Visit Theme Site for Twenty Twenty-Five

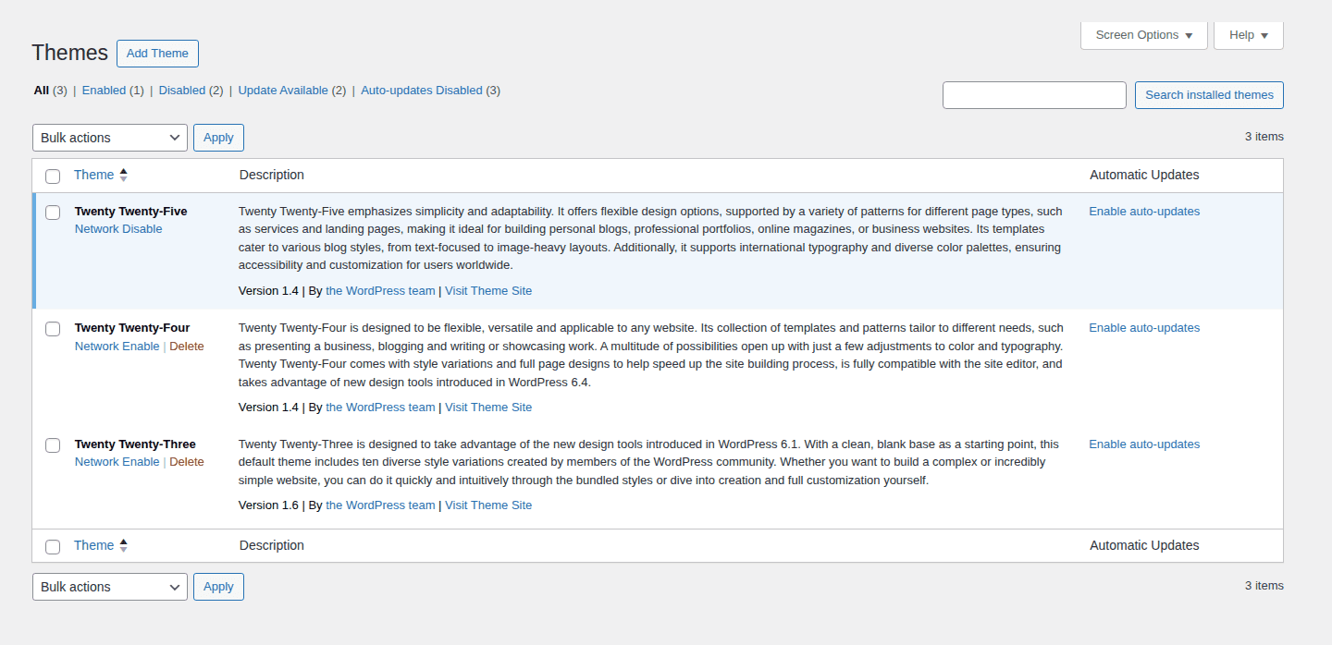coord(488,291)
